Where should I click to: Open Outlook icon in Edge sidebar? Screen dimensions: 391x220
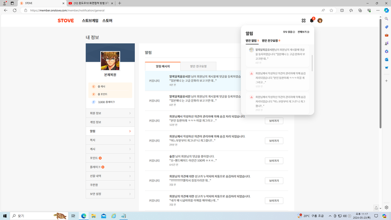(x=386, y=59)
